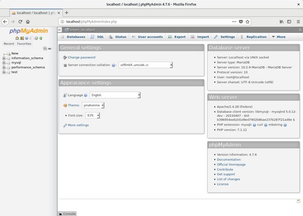The width and height of the screenshot is (303, 216).
Task: Click the information_schema database icon
Action: pyautogui.click(x=8, y=58)
